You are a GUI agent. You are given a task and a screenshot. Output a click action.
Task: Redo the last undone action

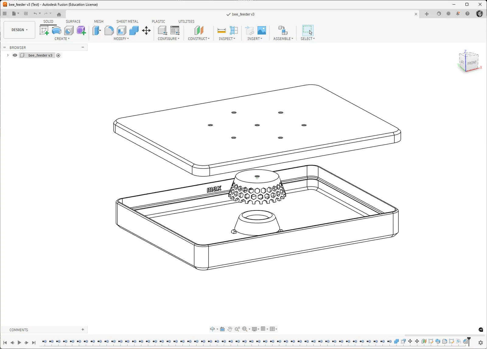pos(46,14)
